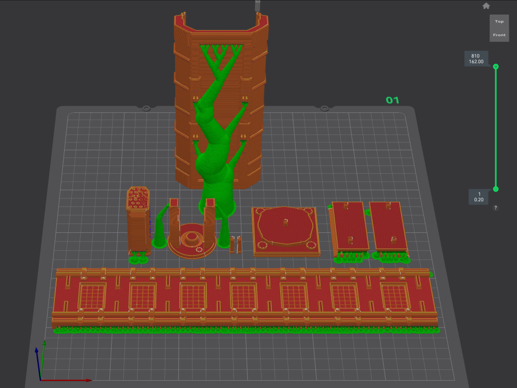Click the home view icon

coord(486,6)
